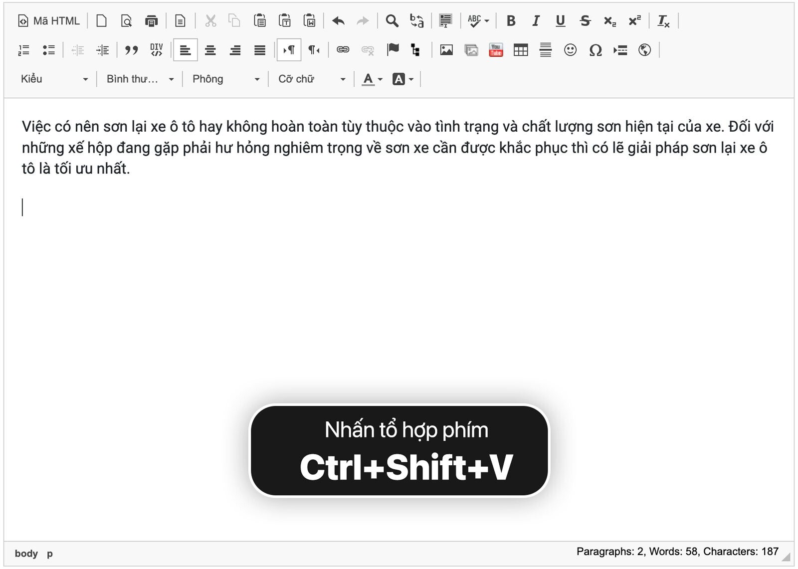
Task: Open the smiley emoticon picker
Action: [570, 50]
